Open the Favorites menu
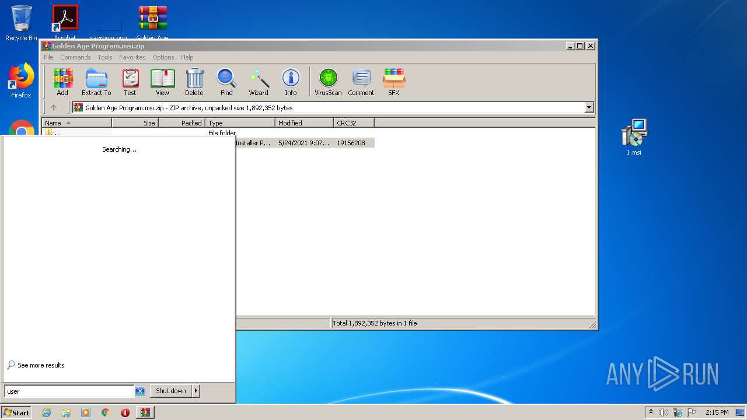This screenshot has width=747, height=420. 132,57
